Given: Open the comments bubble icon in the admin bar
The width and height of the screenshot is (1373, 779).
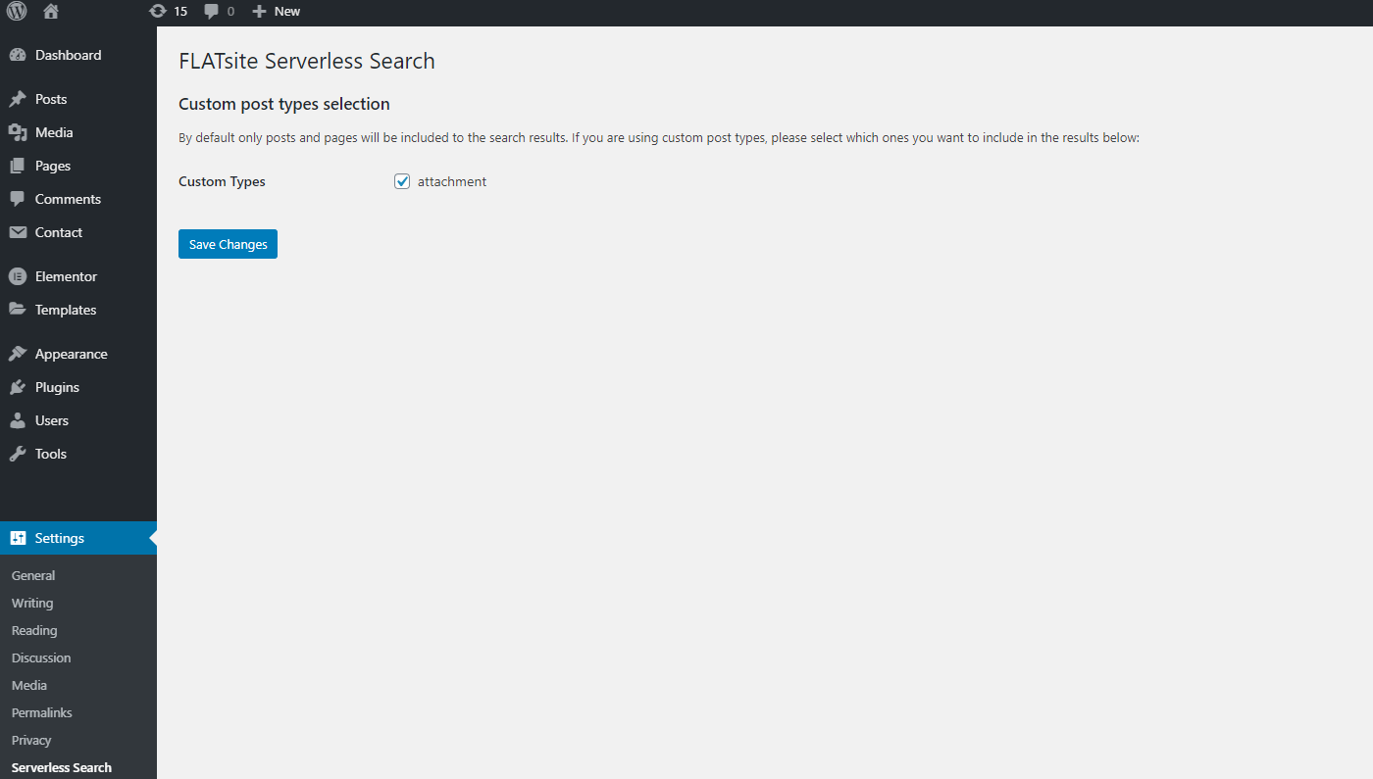Looking at the screenshot, I should (x=211, y=12).
